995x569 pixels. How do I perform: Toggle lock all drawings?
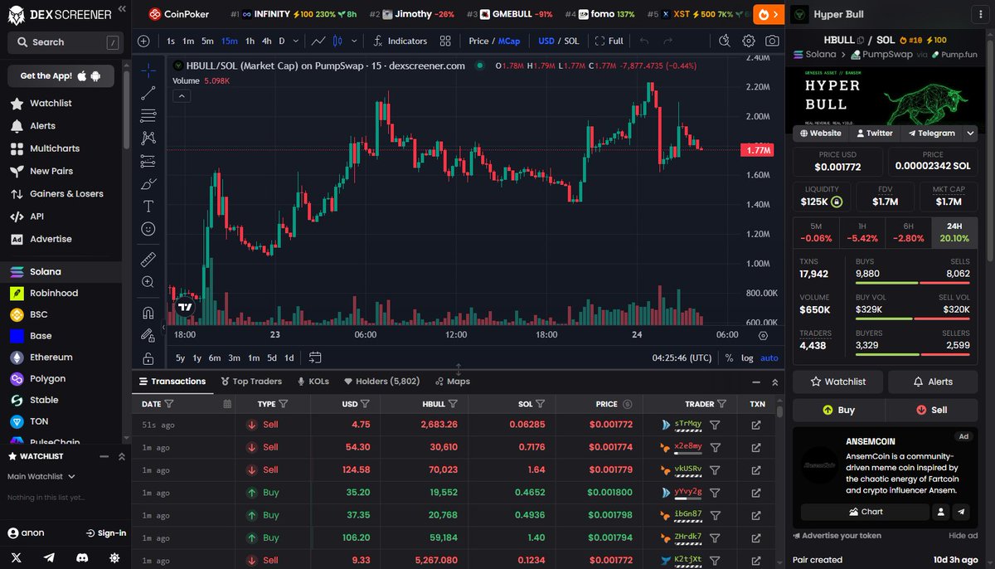[x=148, y=358]
